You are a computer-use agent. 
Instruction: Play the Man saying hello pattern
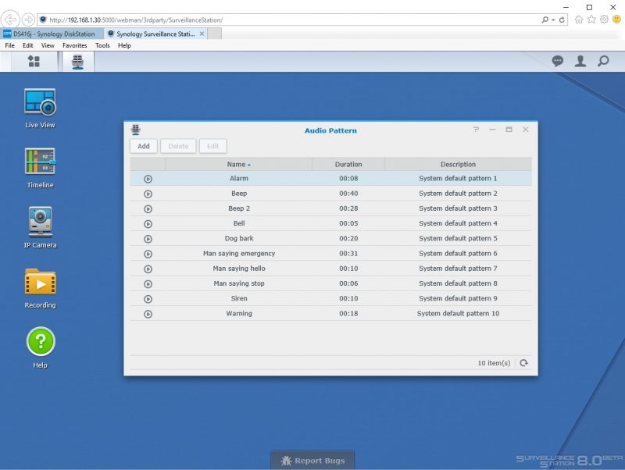click(148, 269)
